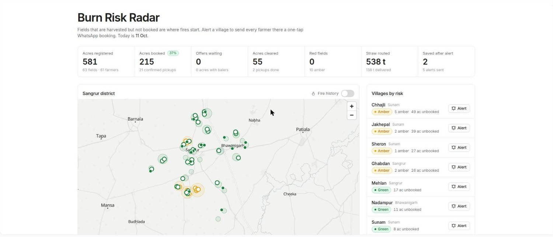This screenshot has height=237, width=553.
Task: Click the Villages by risk heading
Action: 387,93
